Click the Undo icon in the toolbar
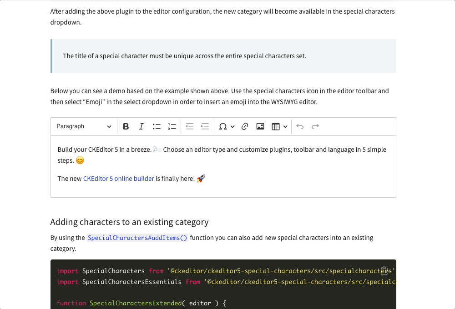Viewport: 455px width, 309px height. tap(299, 126)
